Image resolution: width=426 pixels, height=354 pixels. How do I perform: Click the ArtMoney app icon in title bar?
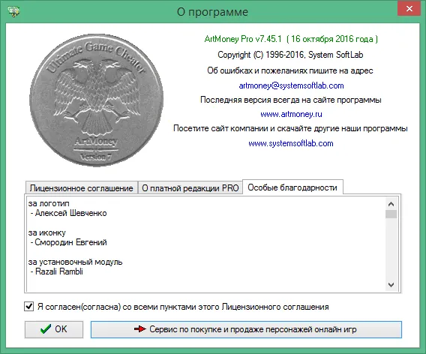pos(13,12)
